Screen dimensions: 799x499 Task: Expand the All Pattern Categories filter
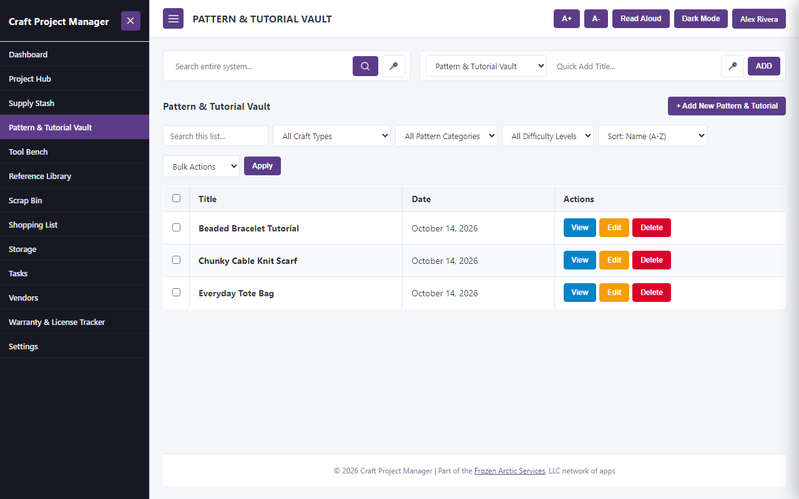click(x=446, y=136)
